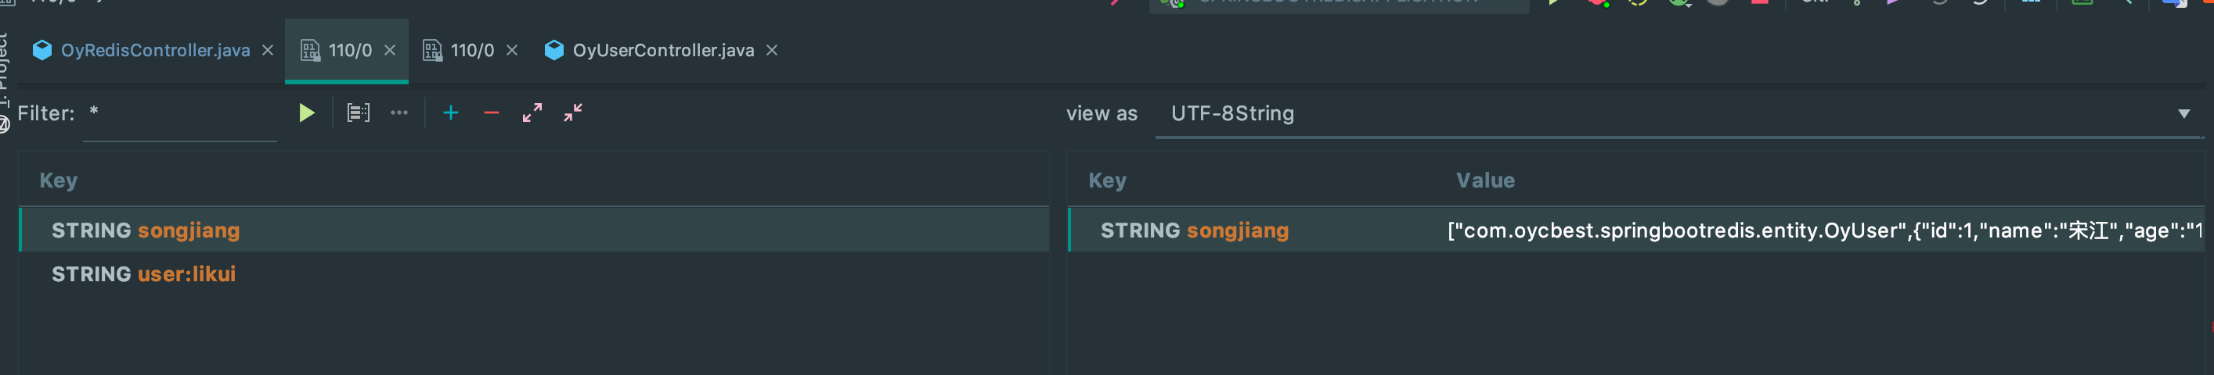Image resolution: width=2214 pixels, height=375 pixels.
Task: Switch to the OyRedisController.java tab
Action: 155,51
